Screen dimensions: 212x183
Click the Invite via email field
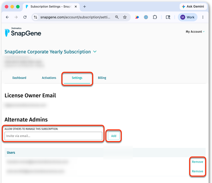click(53, 136)
